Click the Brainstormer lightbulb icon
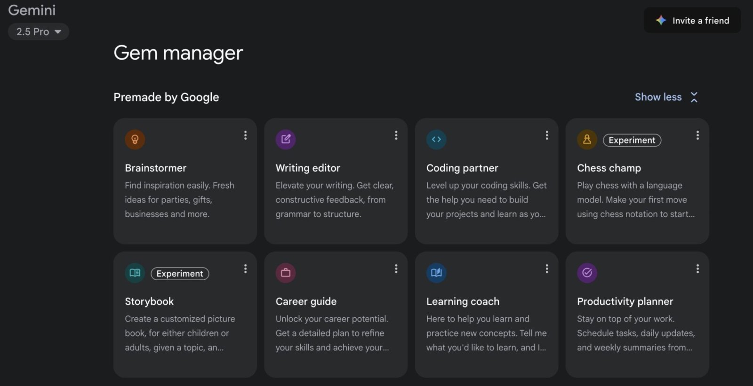Image resolution: width=753 pixels, height=386 pixels. pyautogui.click(x=135, y=139)
